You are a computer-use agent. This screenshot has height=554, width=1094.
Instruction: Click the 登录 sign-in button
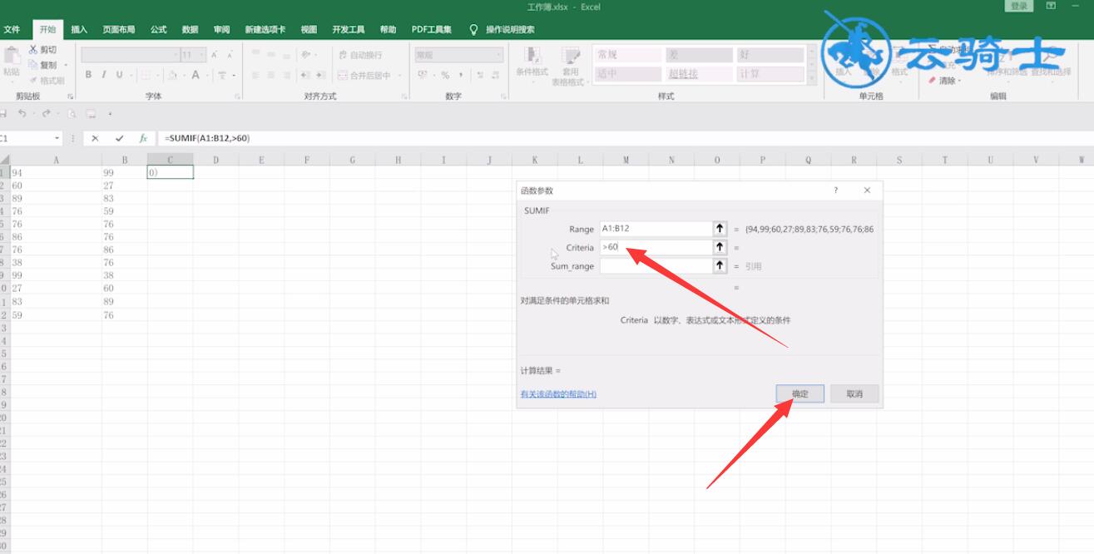click(1019, 6)
